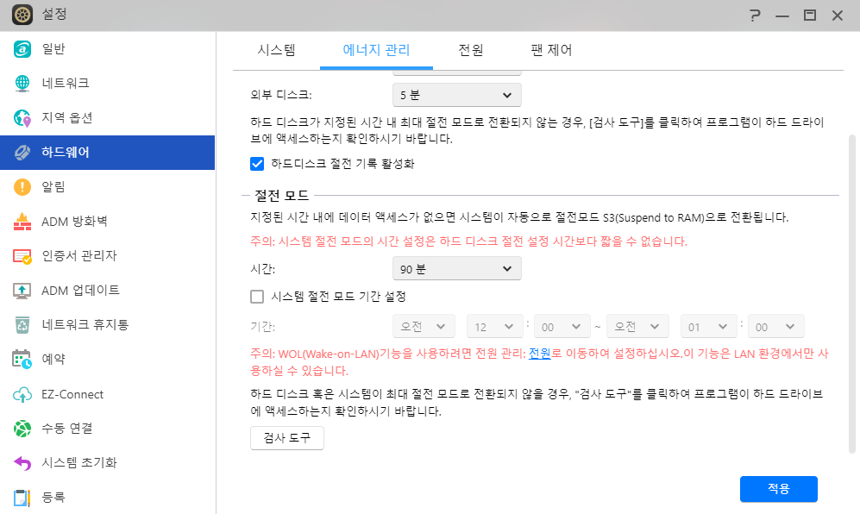Select the 등록 notepad icon

coord(22,498)
